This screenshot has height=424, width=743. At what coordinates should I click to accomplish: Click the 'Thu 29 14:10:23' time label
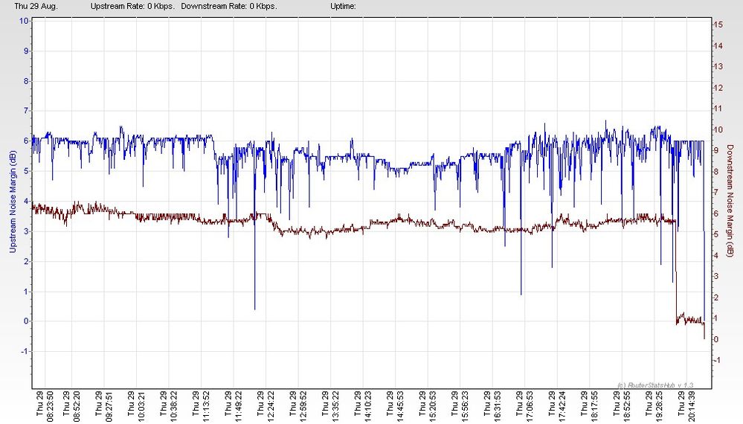362,406
